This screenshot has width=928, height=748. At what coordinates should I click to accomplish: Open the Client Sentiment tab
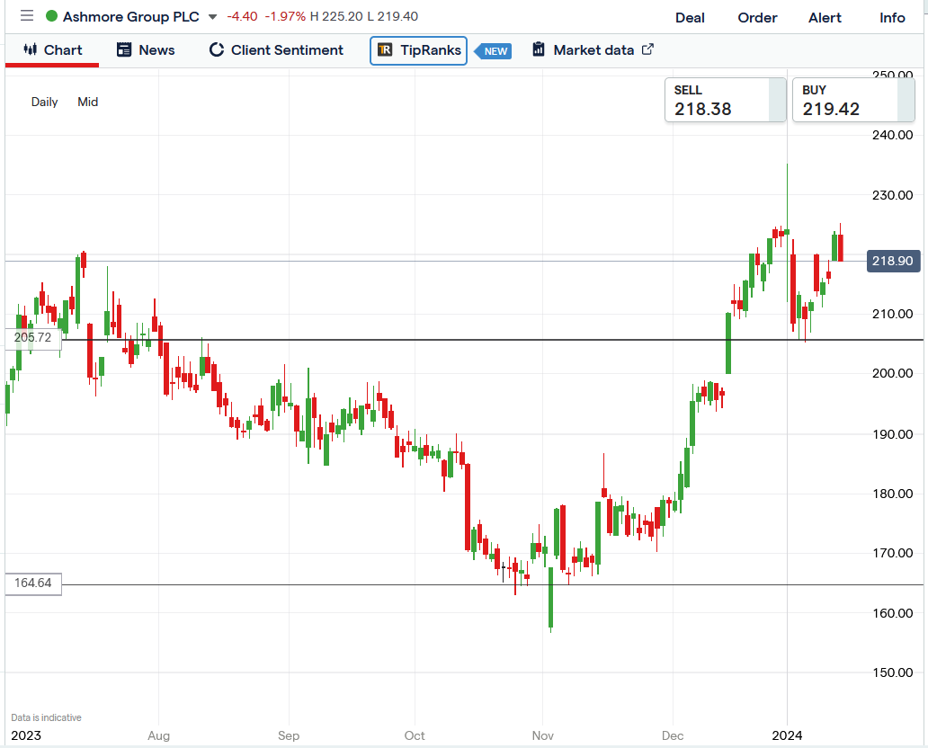pyautogui.click(x=276, y=49)
